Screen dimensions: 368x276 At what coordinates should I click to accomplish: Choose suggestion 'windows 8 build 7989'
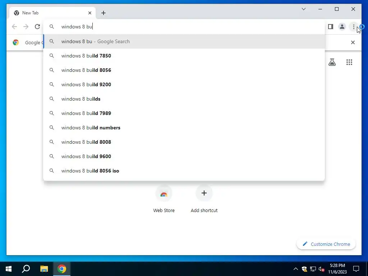(x=184, y=113)
